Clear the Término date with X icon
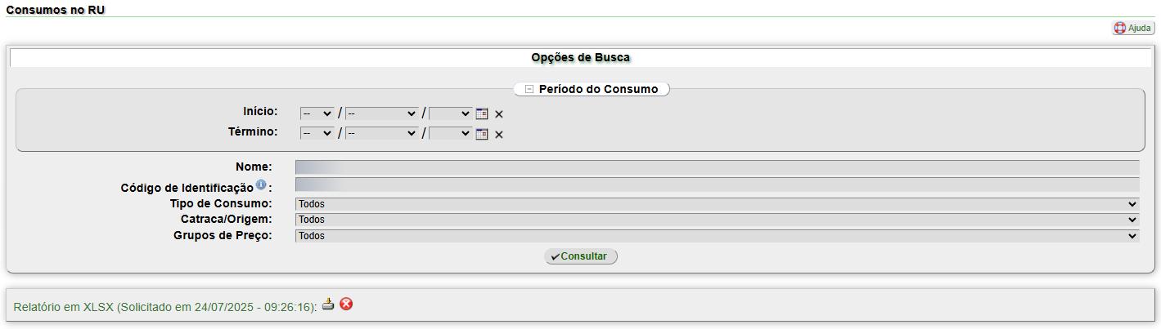Viewport: 1161px width, 329px height. (498, 134)
